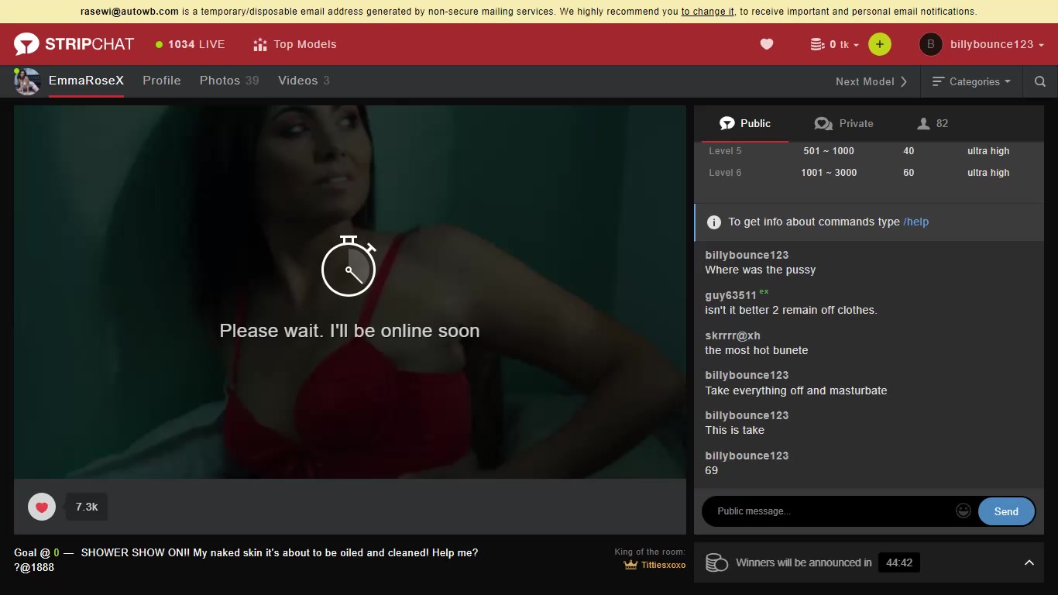This screenshot has width=1058, height=595.
Task: Open the billybounce123 account menu
Action: 981,44
